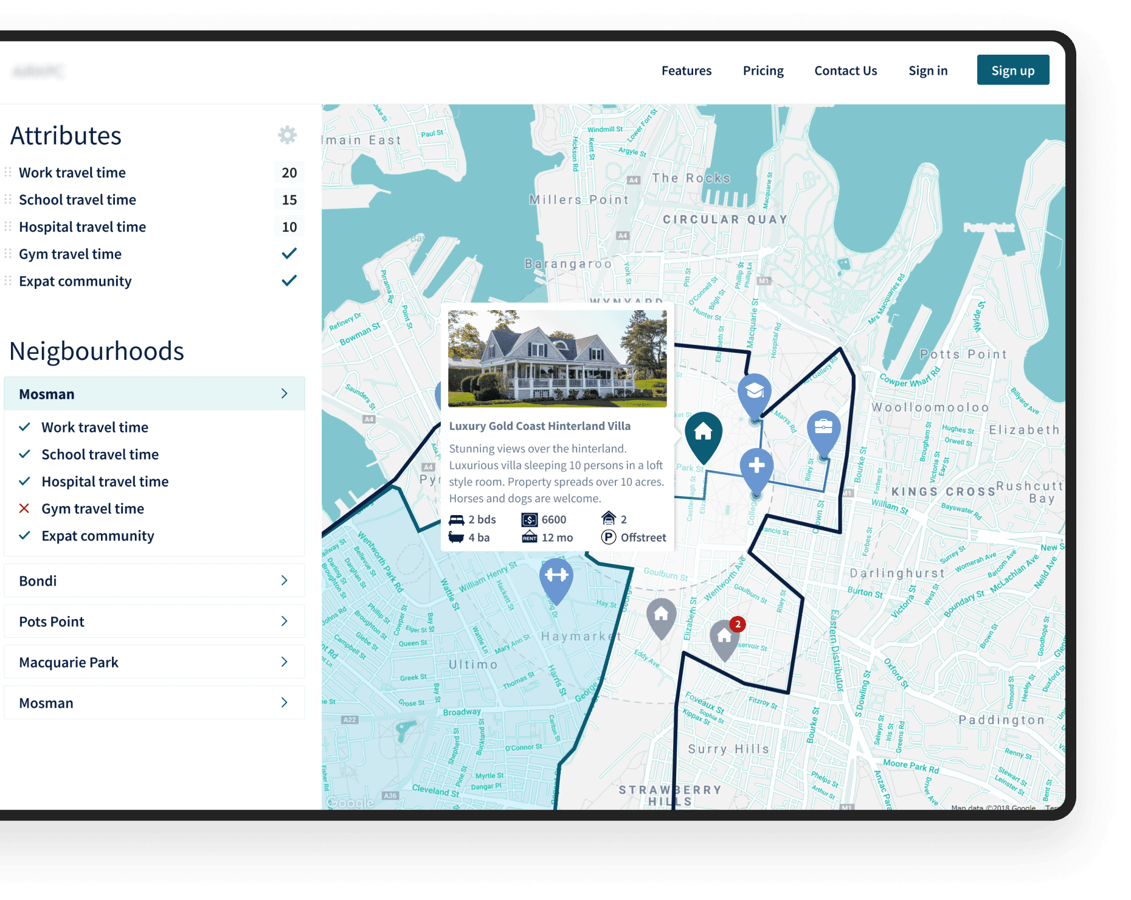Toggle Gym travel time attribute checkmark
Viewport: 1131px width, 900px height.
click(289, 254)
